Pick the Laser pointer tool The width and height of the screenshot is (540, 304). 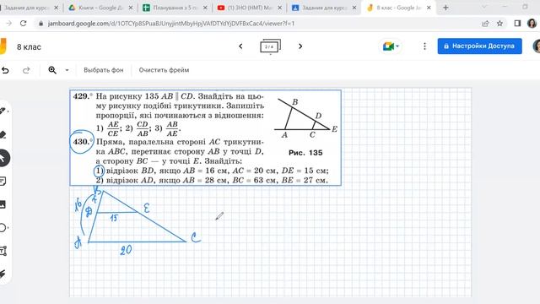tap(3, 274)
